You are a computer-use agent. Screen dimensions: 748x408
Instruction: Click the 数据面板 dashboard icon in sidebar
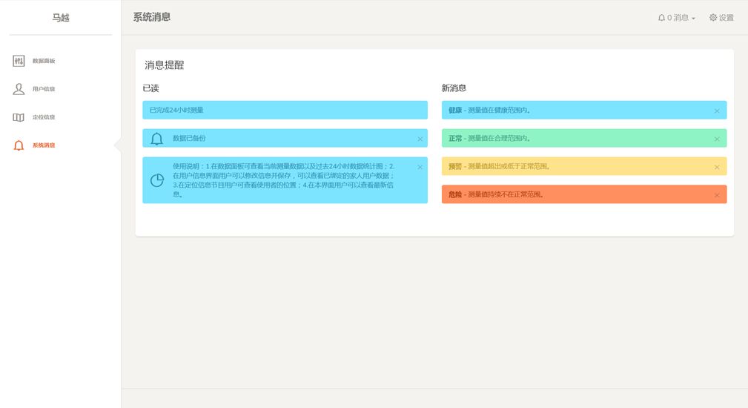[x=19, y=61]
